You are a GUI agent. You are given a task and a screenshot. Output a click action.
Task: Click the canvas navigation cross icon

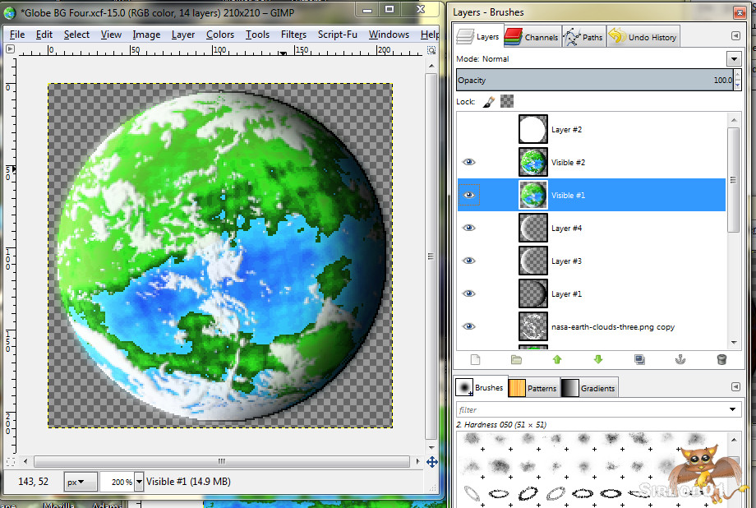pos(432,462)
